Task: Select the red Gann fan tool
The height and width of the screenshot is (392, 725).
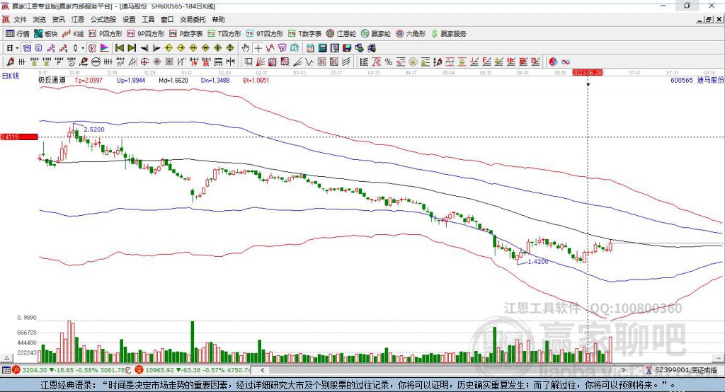Action: 261,62
